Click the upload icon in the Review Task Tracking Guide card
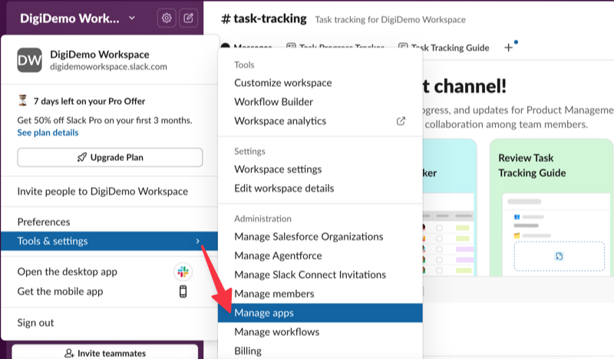614x359 pixels. [559, 255]
